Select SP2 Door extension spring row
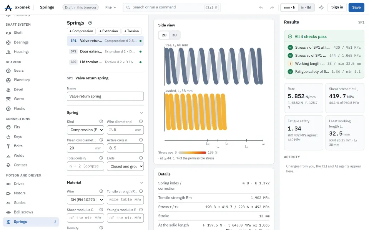This screenshot has height=230, width=369. pos(105,51)
